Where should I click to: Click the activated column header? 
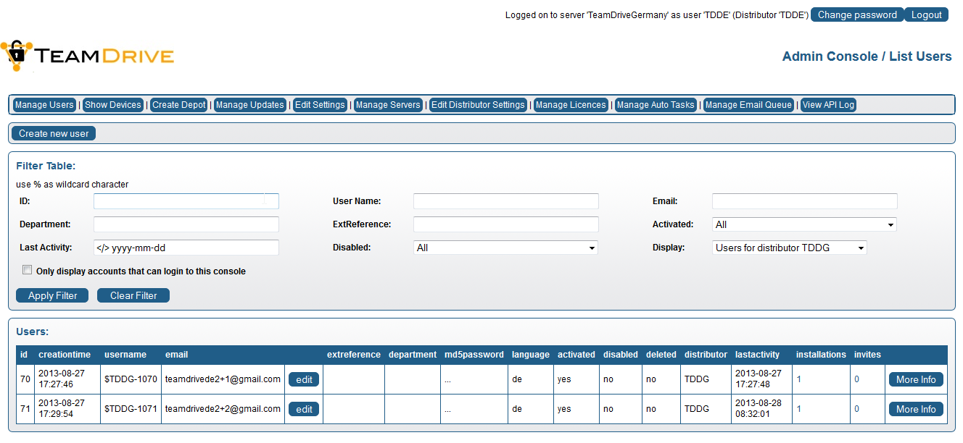click(x=576, y=355)
